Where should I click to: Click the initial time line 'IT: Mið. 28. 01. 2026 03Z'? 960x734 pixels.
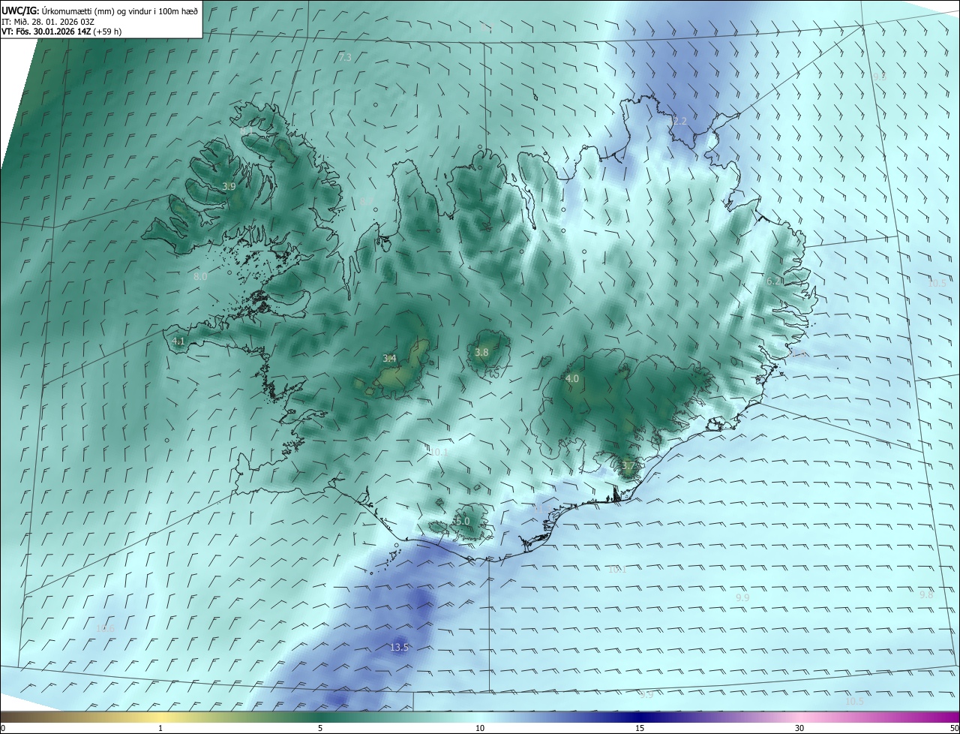click(x=47, y=21)
